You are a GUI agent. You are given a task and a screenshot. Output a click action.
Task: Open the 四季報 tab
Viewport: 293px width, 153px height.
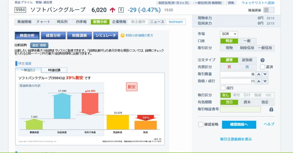81,22
